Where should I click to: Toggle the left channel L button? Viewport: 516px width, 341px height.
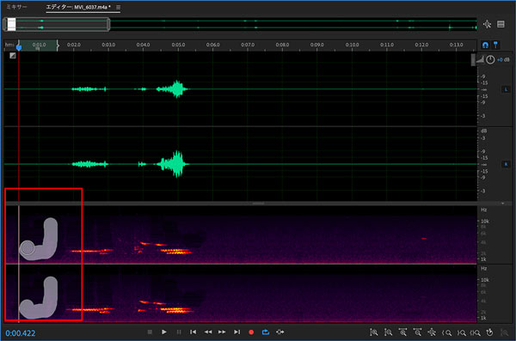506,89
